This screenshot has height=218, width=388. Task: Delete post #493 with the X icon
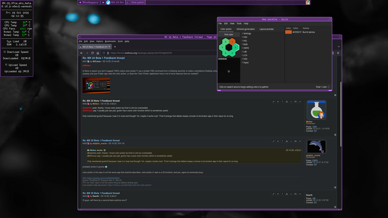[278, 141]
